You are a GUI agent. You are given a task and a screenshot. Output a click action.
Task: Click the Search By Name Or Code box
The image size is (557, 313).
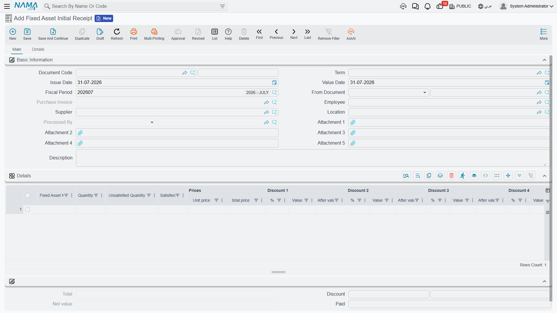pyautogui.click(x=135, y=6)
